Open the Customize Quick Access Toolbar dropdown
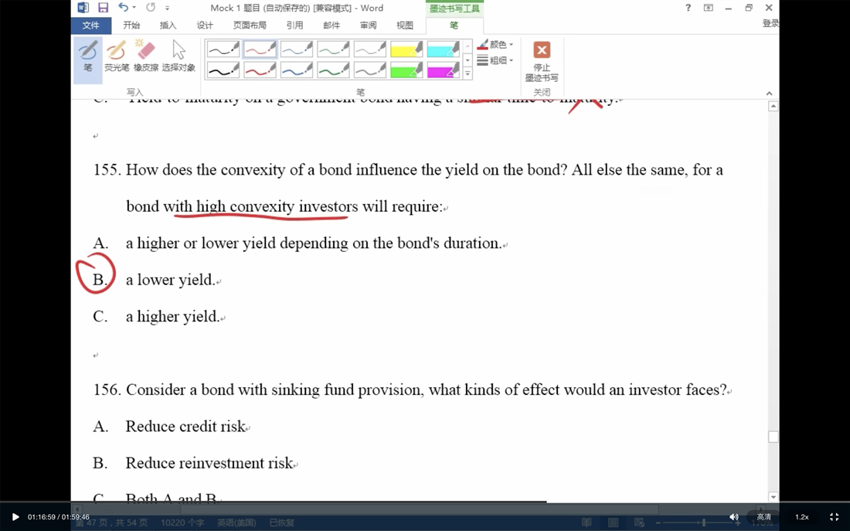Image resolution: width=850 pixels, height=531 pixels. 167,9
